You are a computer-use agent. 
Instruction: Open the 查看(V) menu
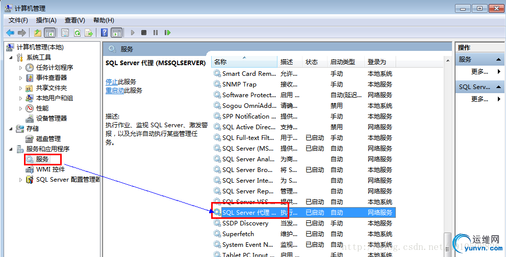click(74, 20)
